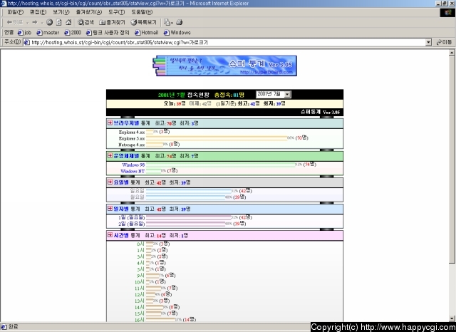Click the 요일별 heading link
The width and height of the screenshot is (456, 332).
pos(121,182)
